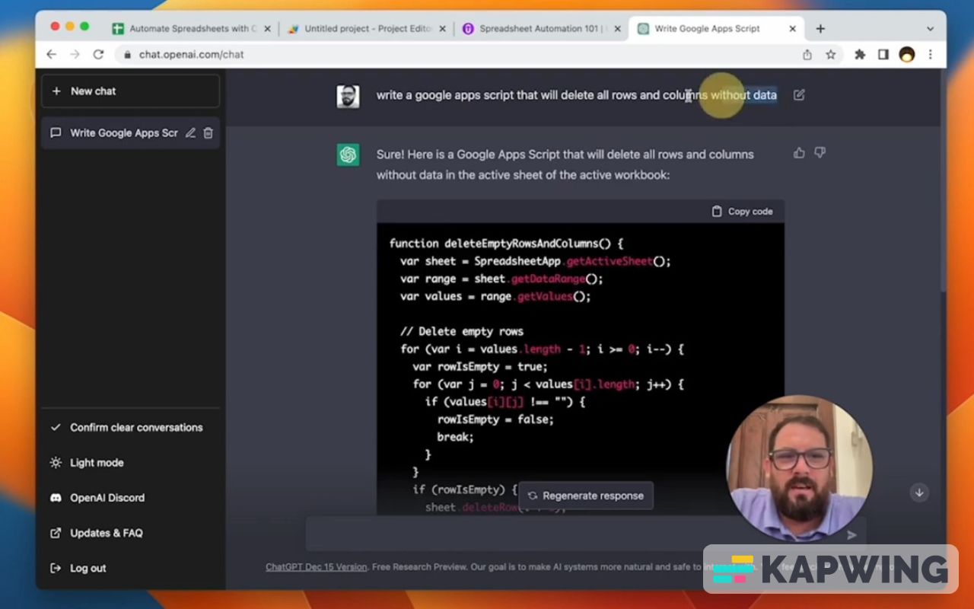Click the browser back arrow

click(x=52, y=54)
